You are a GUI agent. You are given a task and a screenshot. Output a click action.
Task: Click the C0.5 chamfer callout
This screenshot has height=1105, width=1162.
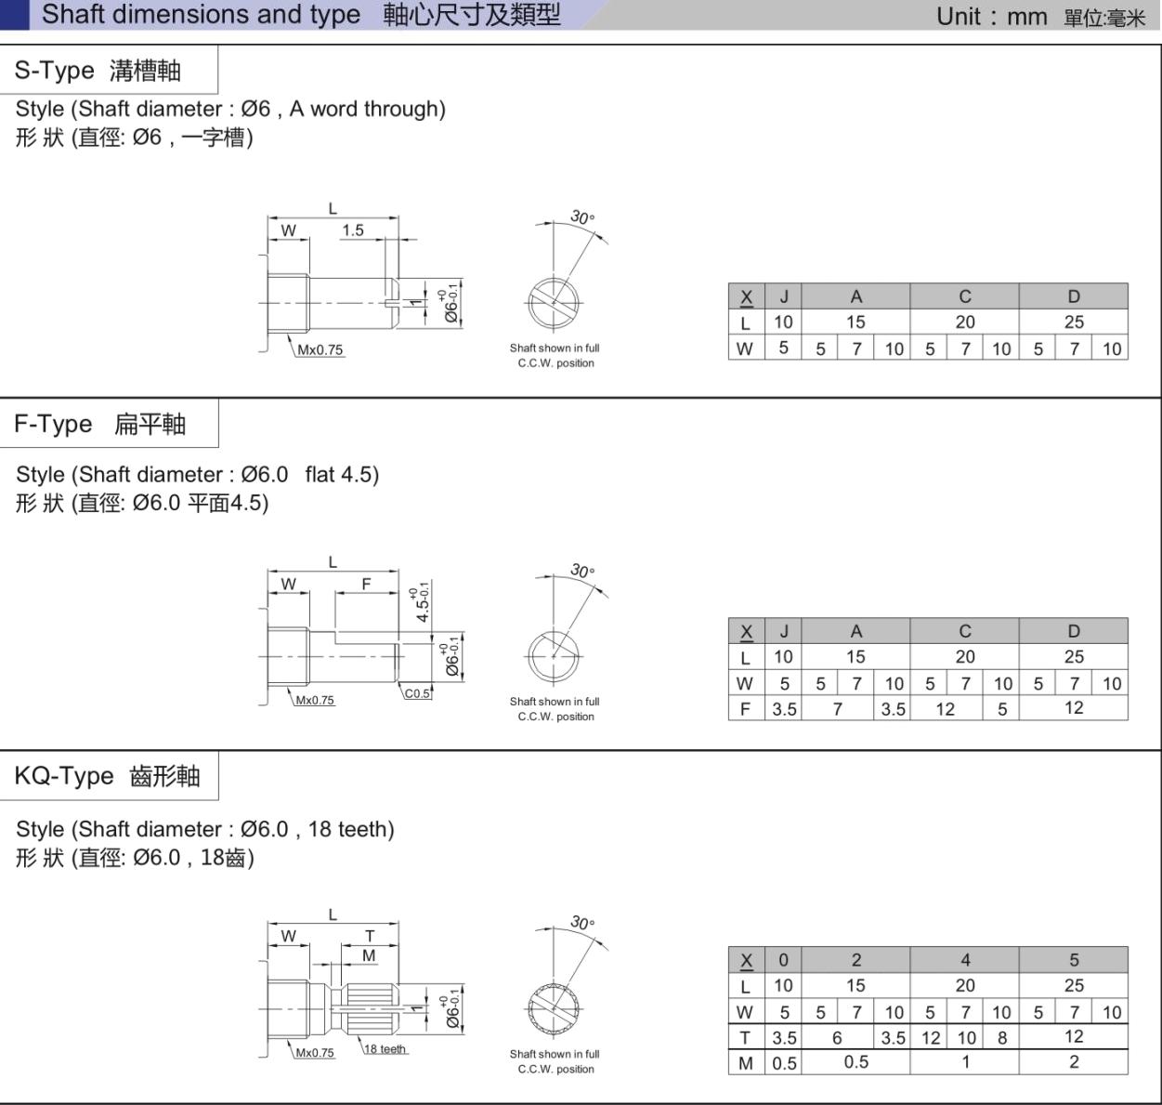click(x=417, y=693)
